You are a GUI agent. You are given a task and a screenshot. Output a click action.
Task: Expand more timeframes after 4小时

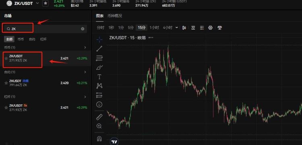tap(177, 28)
